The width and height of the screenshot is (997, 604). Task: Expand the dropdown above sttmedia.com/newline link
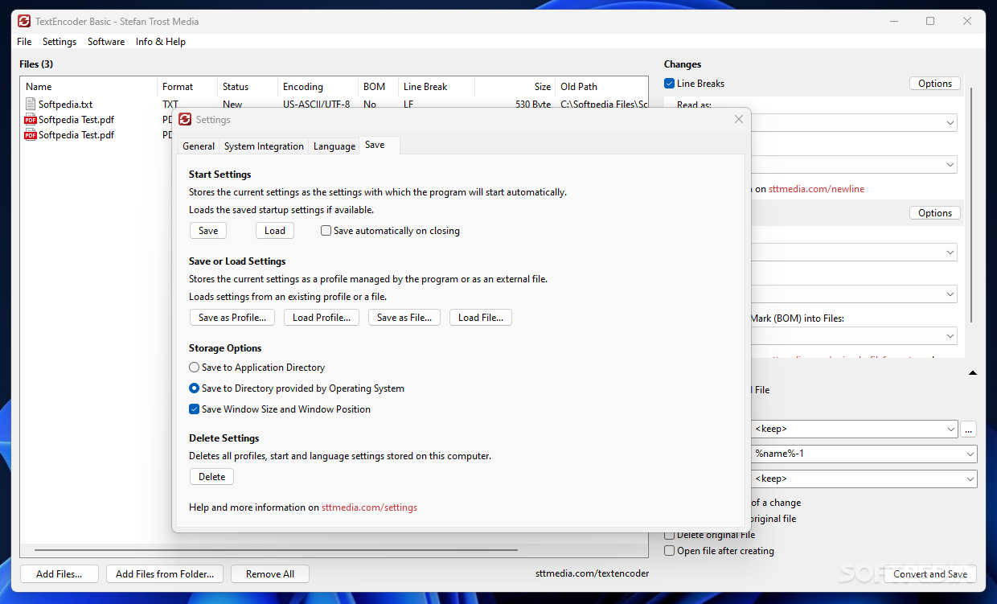950,165
